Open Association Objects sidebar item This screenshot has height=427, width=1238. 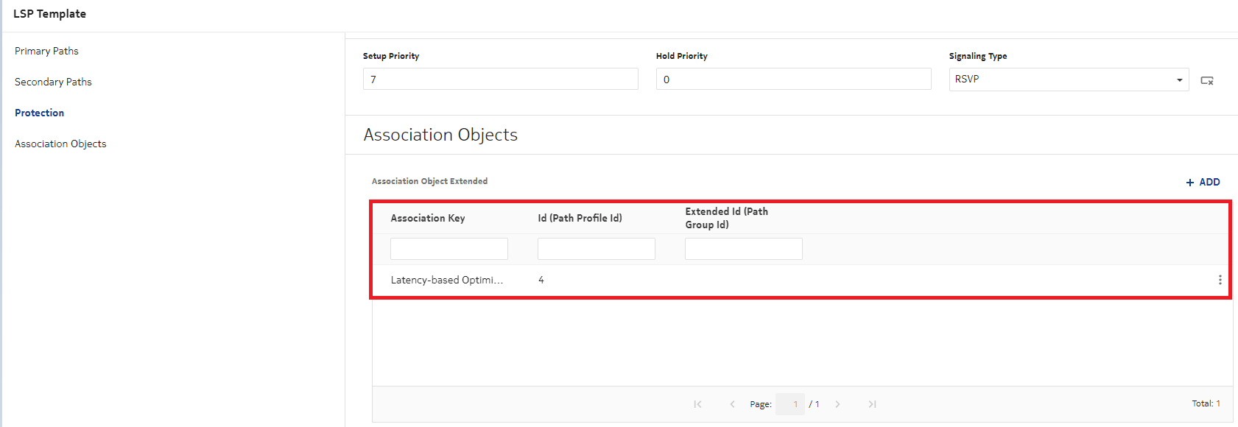point(60,144)
